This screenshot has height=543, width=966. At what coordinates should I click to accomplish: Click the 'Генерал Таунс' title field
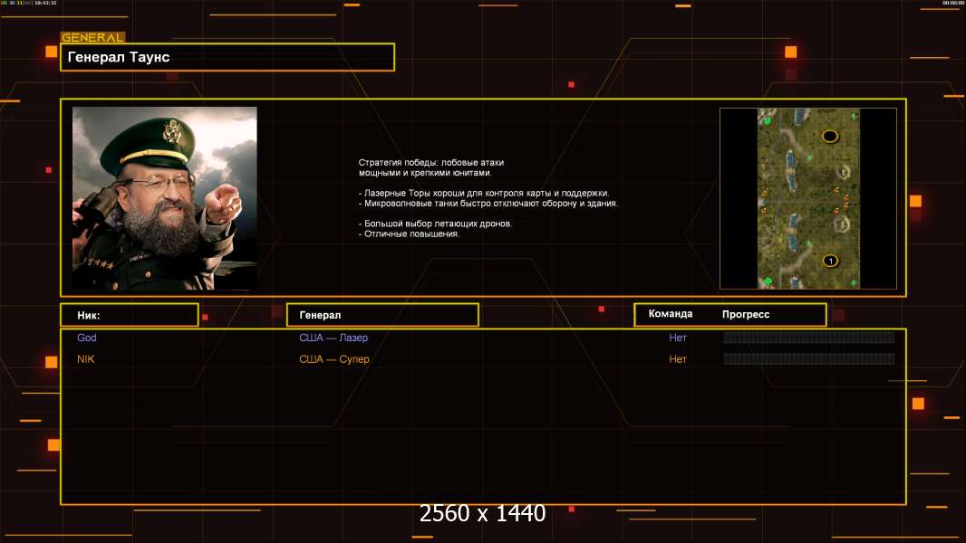coord(227,57)
